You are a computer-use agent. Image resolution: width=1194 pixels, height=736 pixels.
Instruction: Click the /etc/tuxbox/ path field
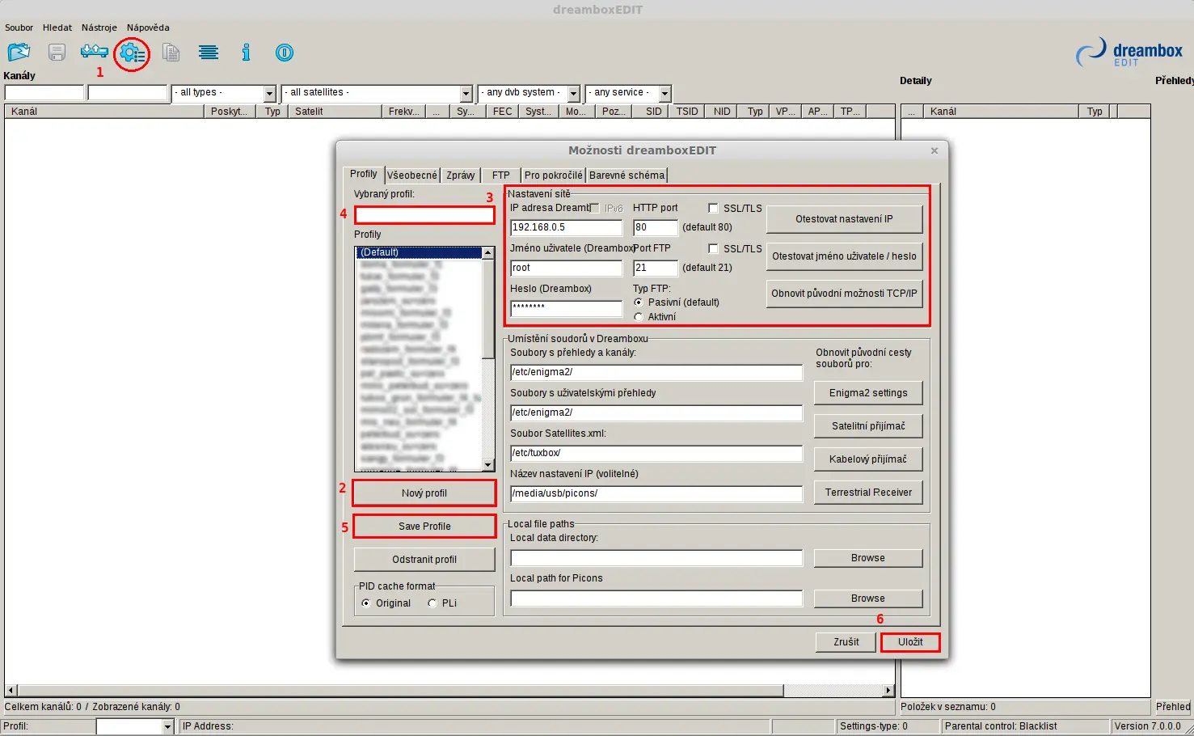coord(656,453)
